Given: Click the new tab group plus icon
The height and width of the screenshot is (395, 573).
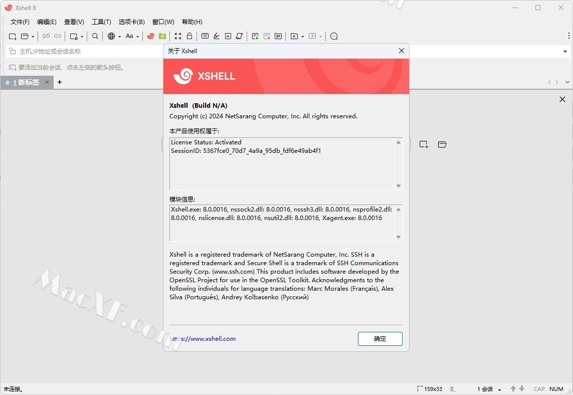Looking at the screenshot, I should (294, 36).
